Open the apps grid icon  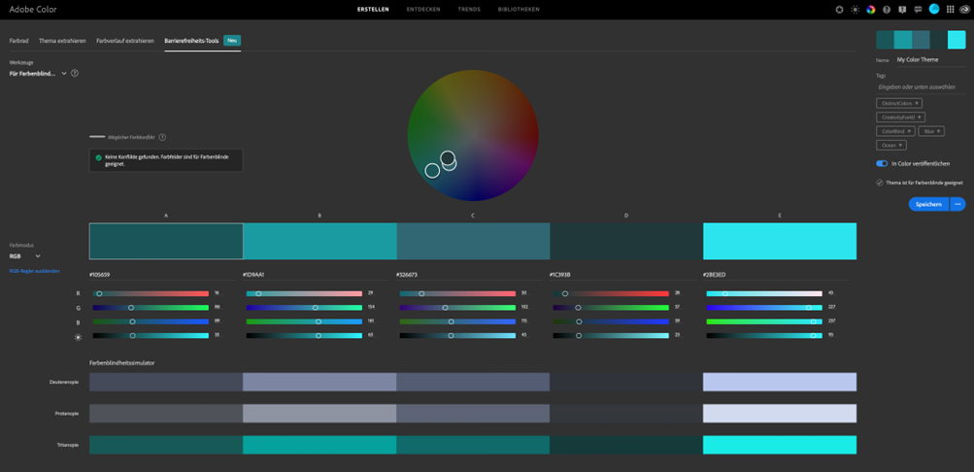pyautogui.click(x=951, y=10)
